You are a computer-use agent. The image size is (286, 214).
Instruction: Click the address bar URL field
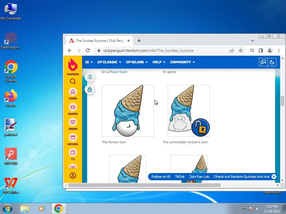(x=148, y=50)
